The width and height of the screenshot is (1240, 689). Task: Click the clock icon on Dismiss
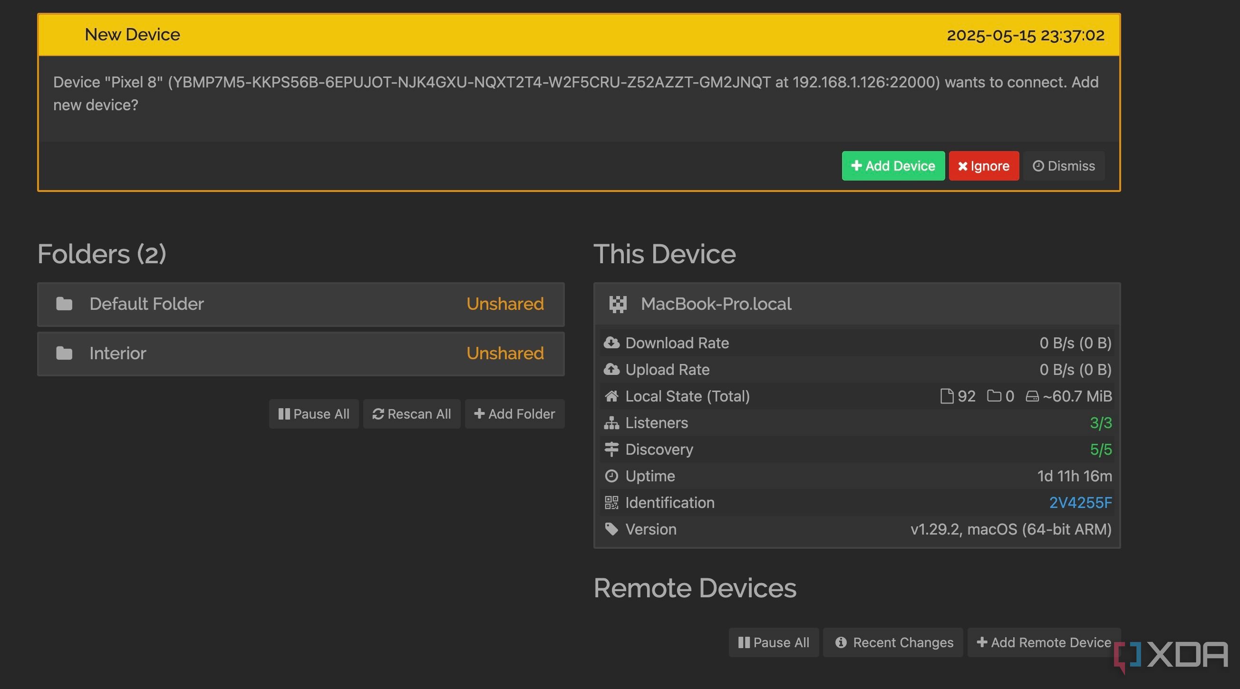1038,165
